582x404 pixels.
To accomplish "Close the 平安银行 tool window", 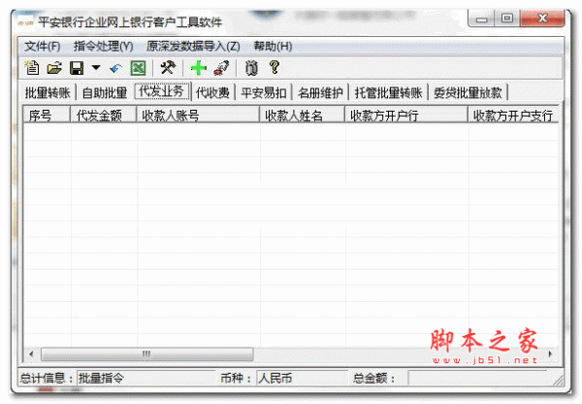I will tap(542, 18).
